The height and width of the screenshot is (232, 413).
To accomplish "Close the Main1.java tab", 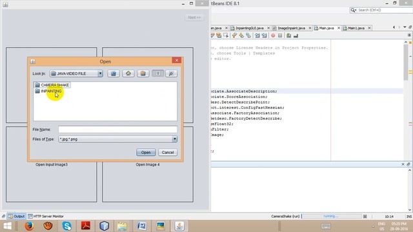I will coord(370,28).
